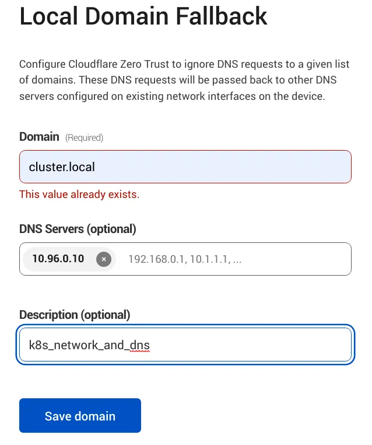Click the Local Domain Fallback heading
The height and width of the screenshot is (445, 372).
click(143, 16)
